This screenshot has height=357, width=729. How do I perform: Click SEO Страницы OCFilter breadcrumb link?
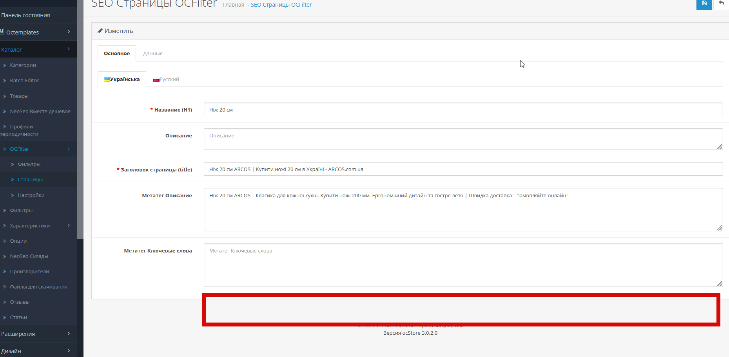[281, 5]
